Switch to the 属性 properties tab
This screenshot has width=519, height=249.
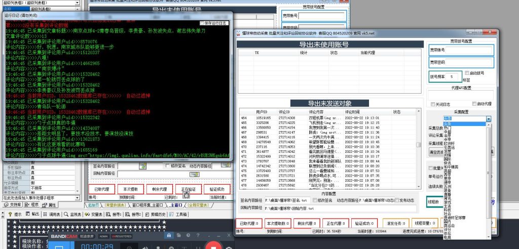point(50,205)
